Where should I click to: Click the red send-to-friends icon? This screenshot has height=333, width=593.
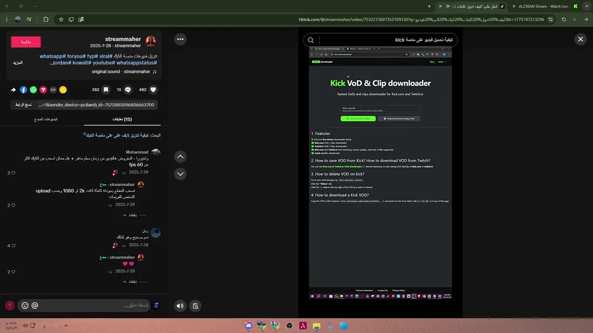tap(43, 90)
